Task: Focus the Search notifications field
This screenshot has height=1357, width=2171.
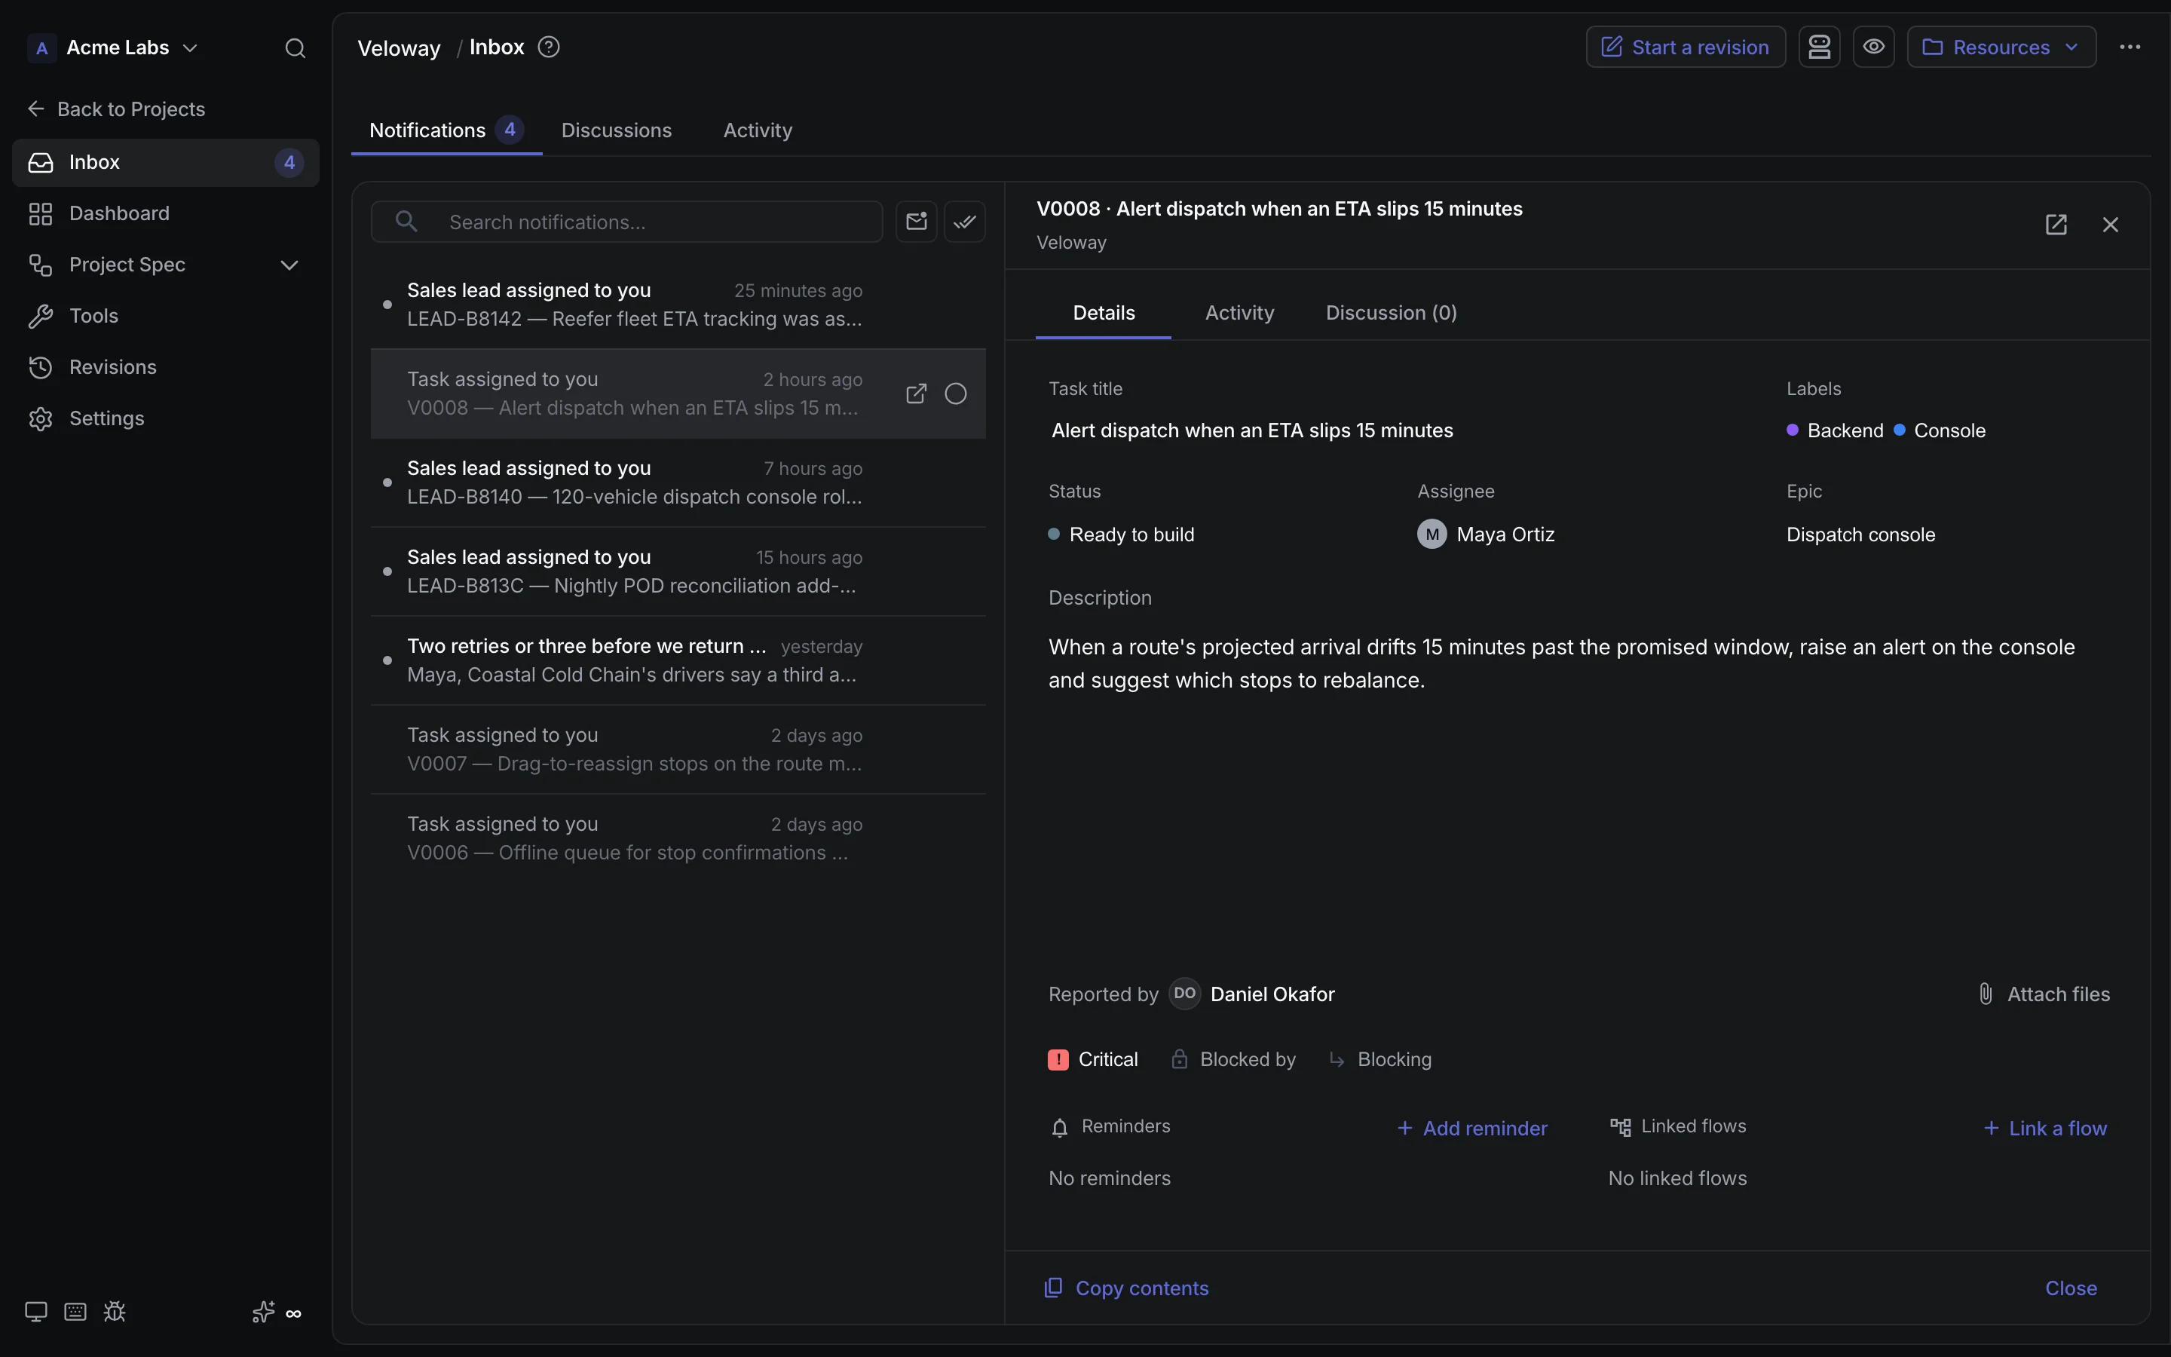Action: [626, 222]
